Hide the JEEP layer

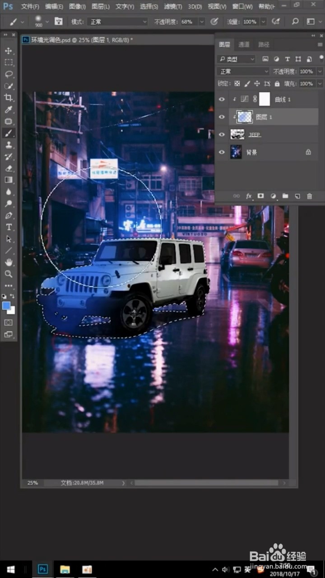(x=222, y=135)
